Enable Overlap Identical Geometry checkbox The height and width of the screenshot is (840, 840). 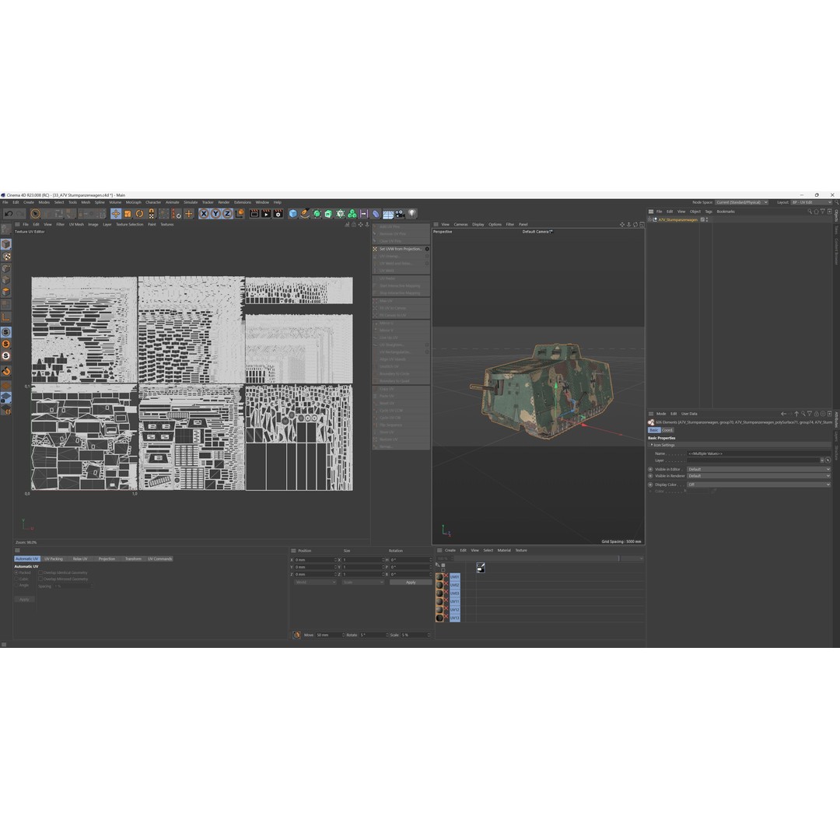pos(40,573)
